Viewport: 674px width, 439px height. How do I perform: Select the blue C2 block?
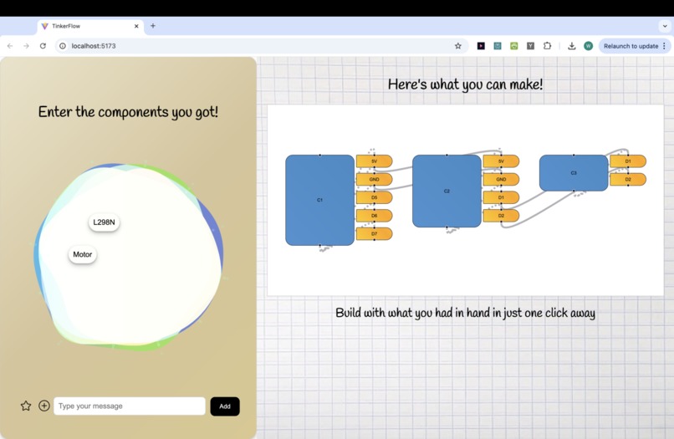(x=447, y=191)
